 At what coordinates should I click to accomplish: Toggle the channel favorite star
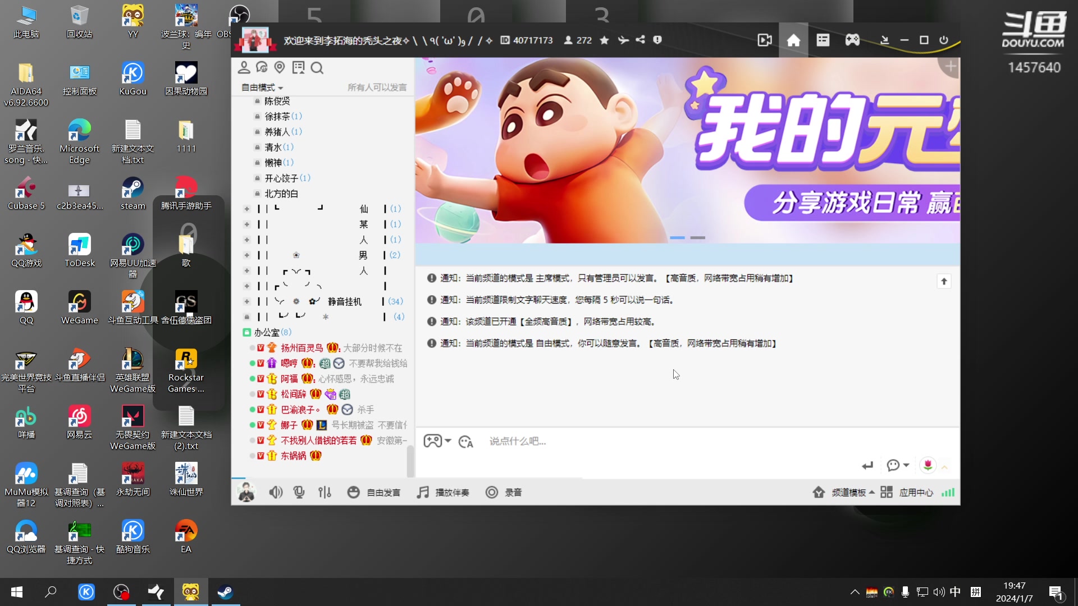coord(604,40)
